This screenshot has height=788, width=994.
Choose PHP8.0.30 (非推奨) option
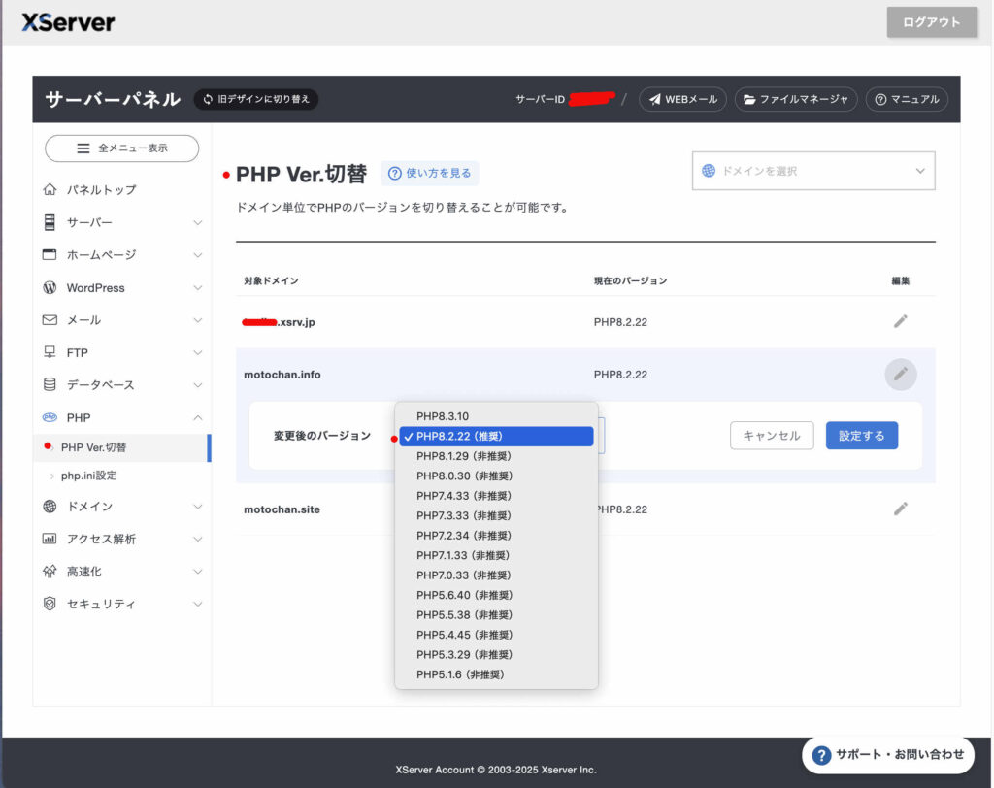tap(496, 476)
